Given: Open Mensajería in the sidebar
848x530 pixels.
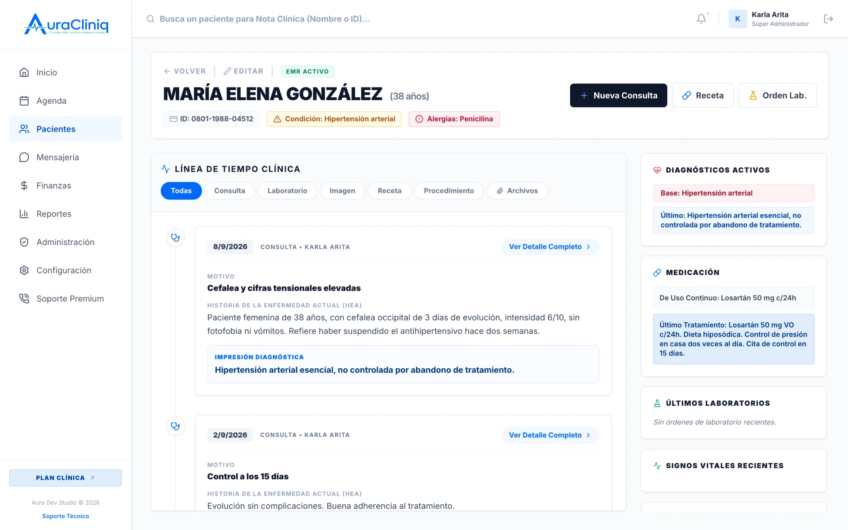Looking at the screenshot, I should pyautogui.click(x=65, y=157).
